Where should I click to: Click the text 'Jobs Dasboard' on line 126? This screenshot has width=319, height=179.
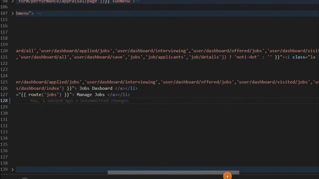[x=96, y=89]
